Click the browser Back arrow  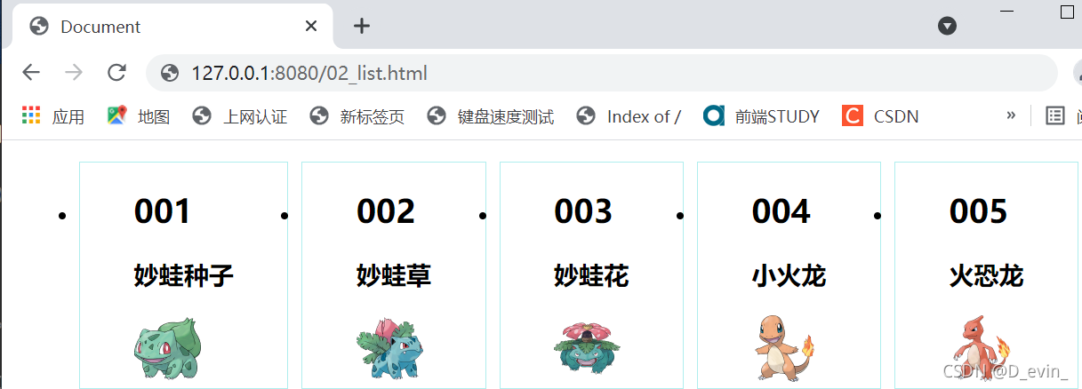(31, 73)
